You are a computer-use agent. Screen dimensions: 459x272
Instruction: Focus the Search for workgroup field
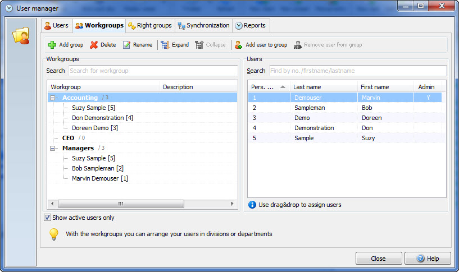pos(153,71)
